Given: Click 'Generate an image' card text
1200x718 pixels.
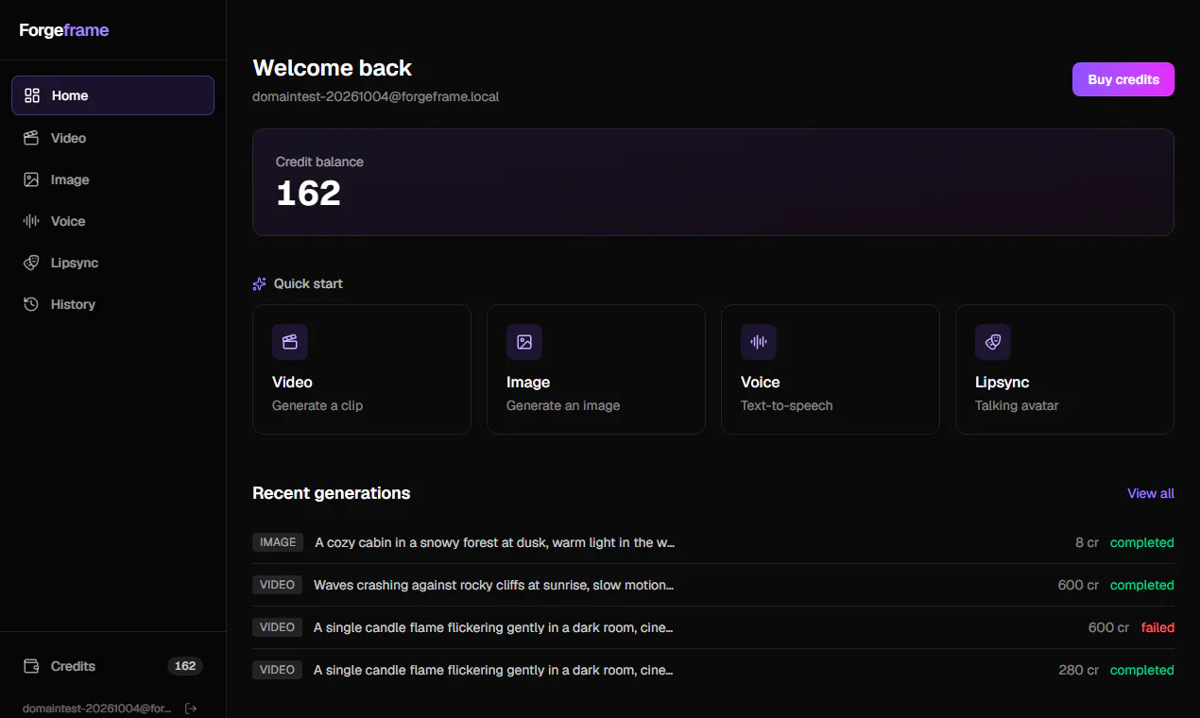Looking at the screenshot, I should (563, 405).
